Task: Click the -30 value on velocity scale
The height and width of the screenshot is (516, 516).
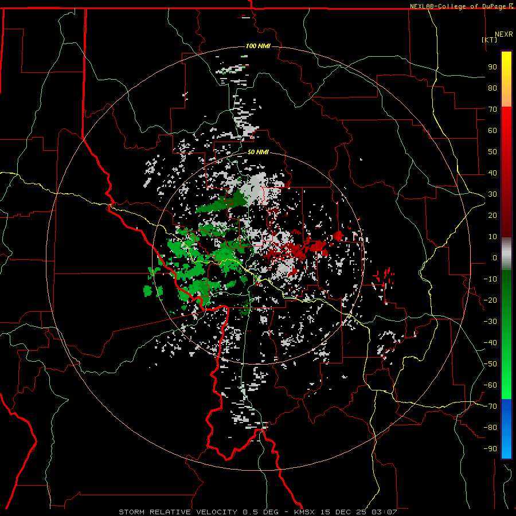Action: click(x=490, y=322)
